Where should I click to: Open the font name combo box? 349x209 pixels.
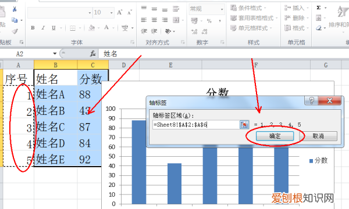[60, 13]
